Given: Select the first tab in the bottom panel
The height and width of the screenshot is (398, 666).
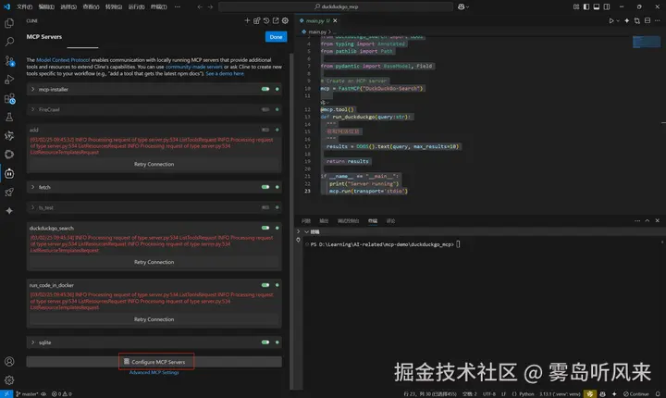Looking at the screenshot, I should pos(306,220).
